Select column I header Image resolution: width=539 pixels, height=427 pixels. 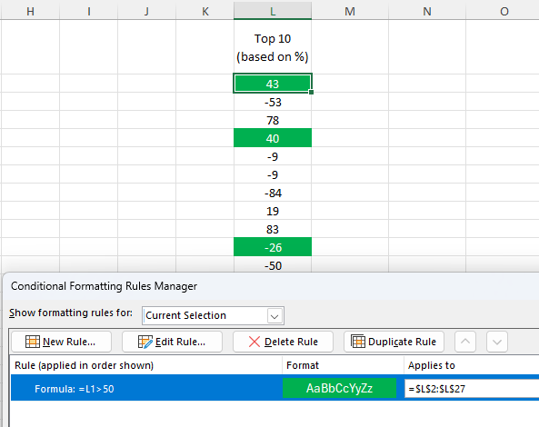point(89,11)
